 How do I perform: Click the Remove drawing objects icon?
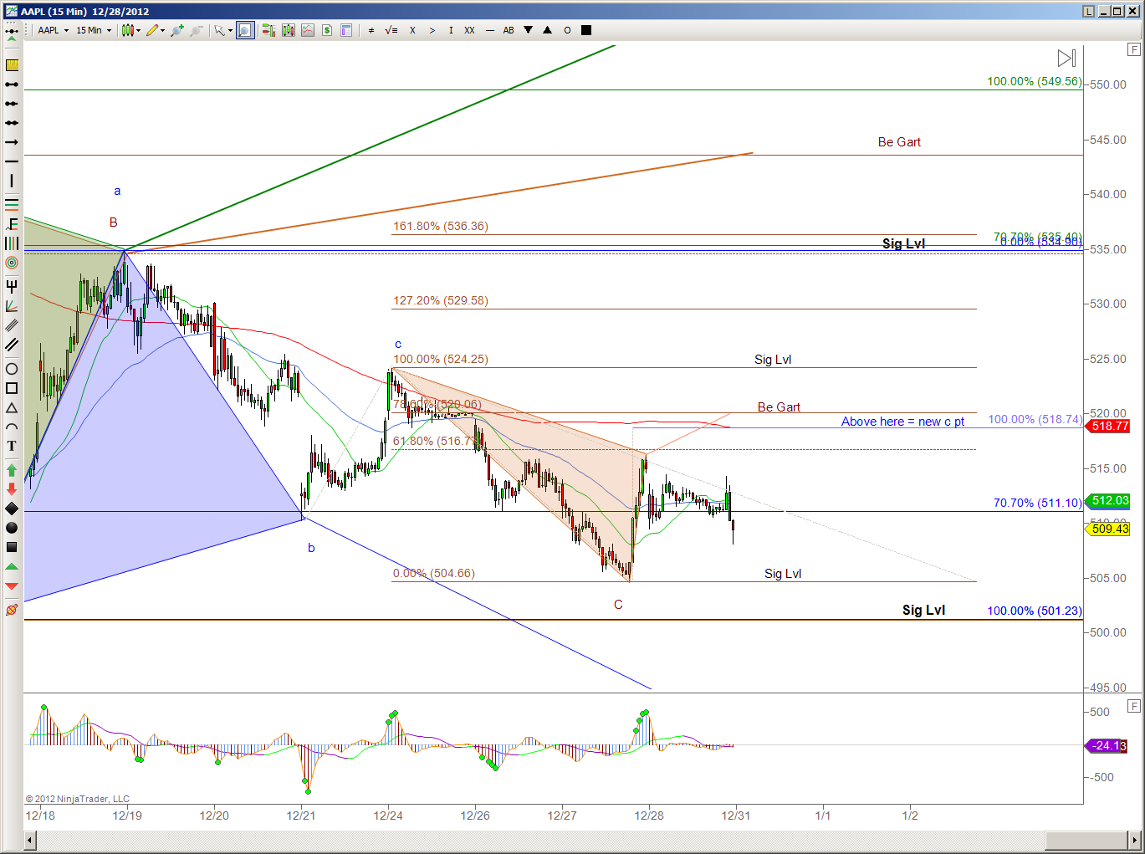tap(12, 610)
